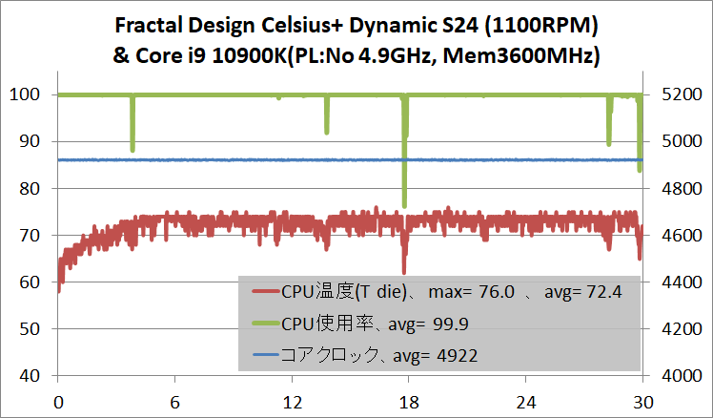The height and width of the screenshot is (418, 713).
Task: Click left axis label 40
Action: click(30, 376)
